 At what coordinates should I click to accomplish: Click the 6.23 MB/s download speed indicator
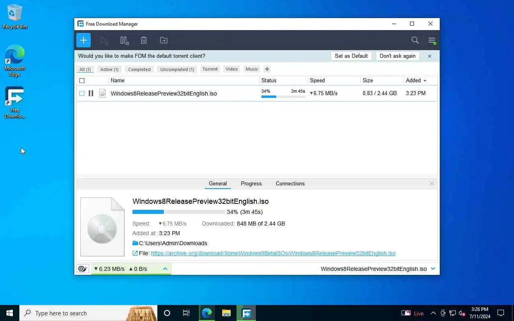[109, 269]
